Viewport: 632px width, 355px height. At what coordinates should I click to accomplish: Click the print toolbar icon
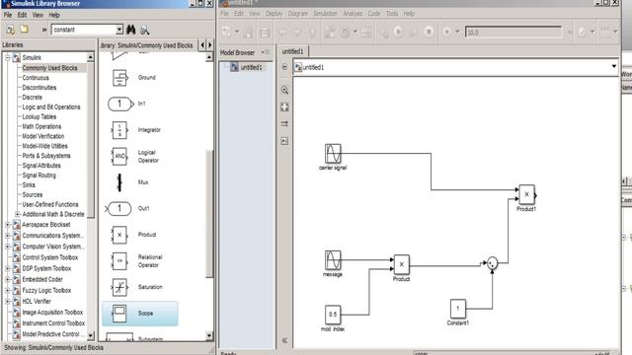pos(265,33)
